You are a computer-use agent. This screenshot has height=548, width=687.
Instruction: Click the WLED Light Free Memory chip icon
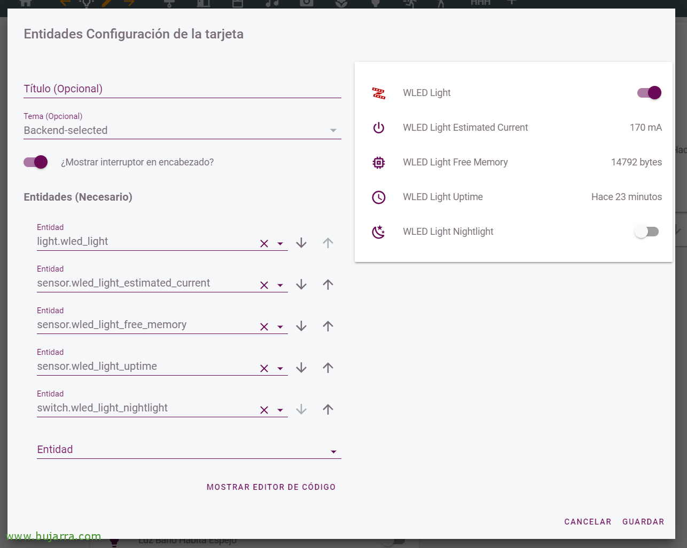click(378, 162)
